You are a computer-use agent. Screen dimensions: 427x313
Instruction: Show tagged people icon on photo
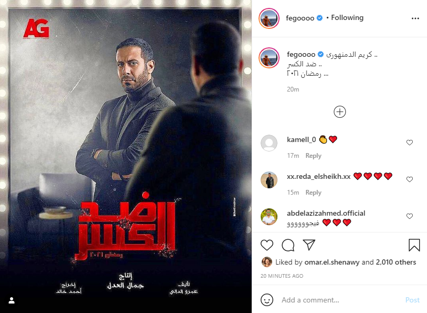(12, 300)
